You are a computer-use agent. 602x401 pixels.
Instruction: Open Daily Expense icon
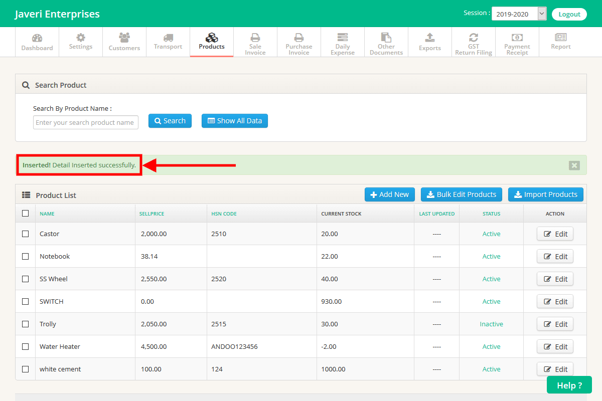coord(343,38)
